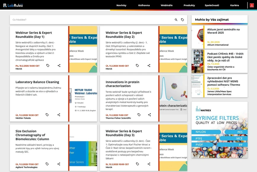Open Webinar Series & Expert Roundtable (Day 2) title
Image resolution: width=257 pixels, height=172 pixels.
point(124,35)
